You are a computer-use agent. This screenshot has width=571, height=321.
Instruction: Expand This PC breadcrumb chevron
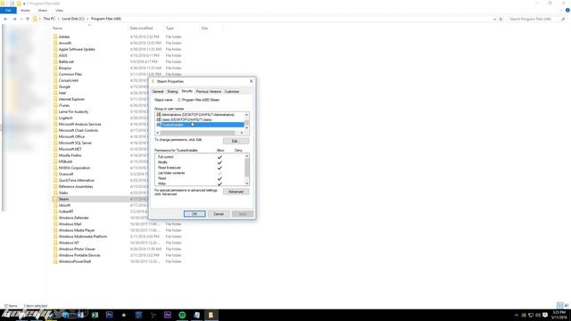click(x=59, y=19)
